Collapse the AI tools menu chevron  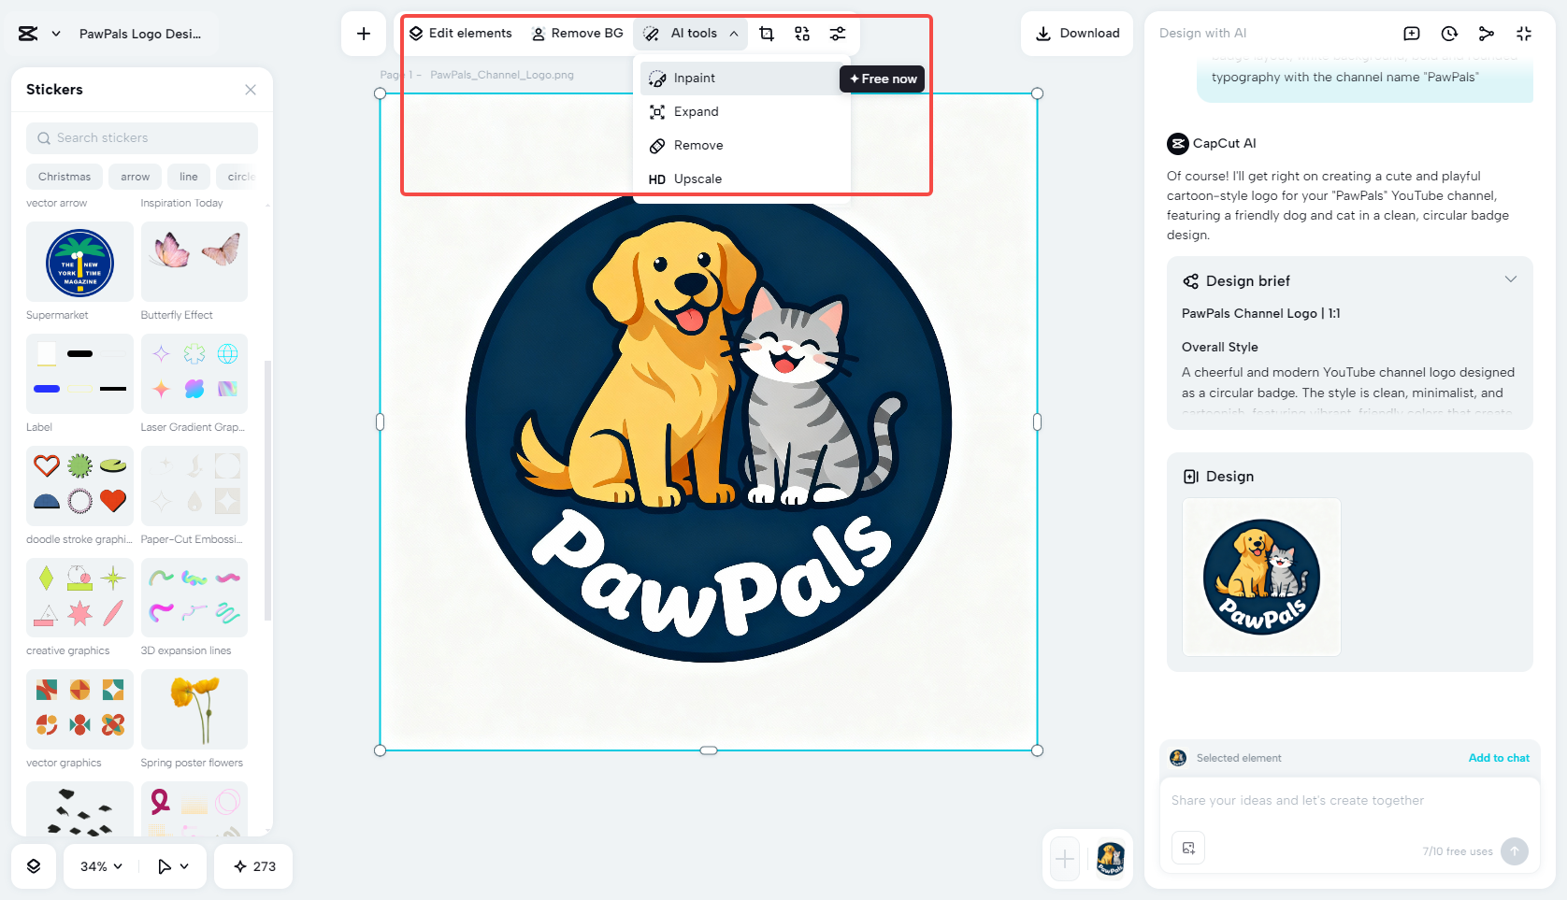click(734, 33)
